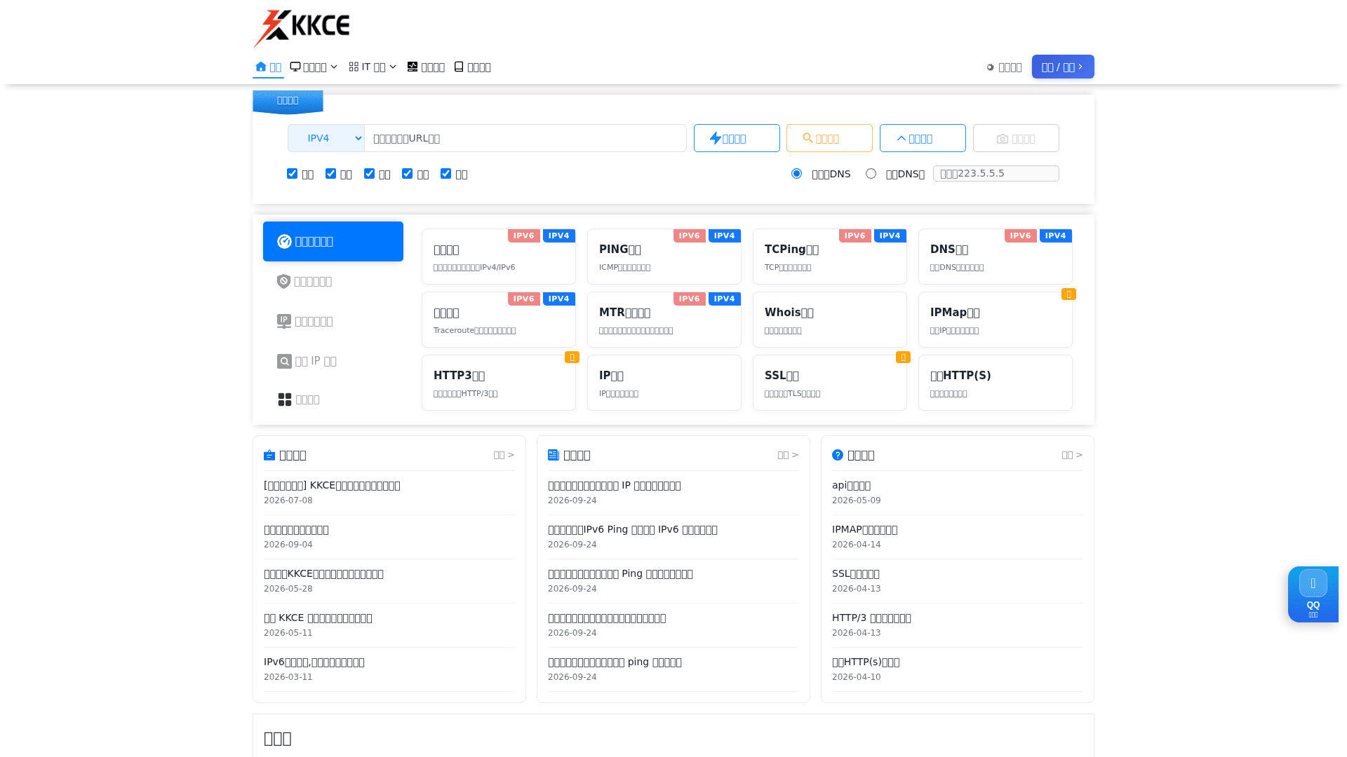Open the QQ floating contact widget
This screenshot has width=1347, height=757.
(1313, 594)
